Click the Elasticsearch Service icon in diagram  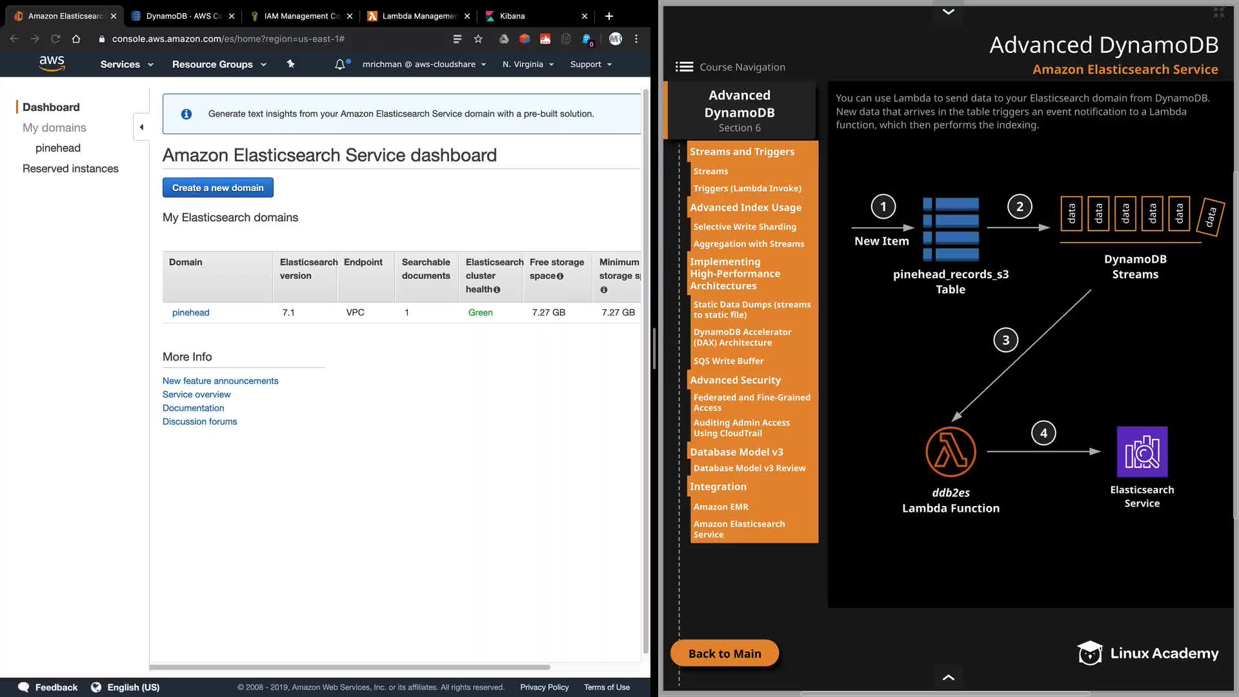(1142, 452)
